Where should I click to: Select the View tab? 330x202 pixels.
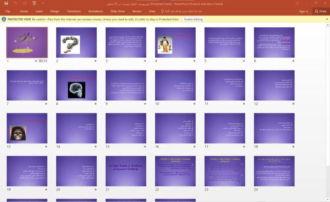(x=152, y=11)
